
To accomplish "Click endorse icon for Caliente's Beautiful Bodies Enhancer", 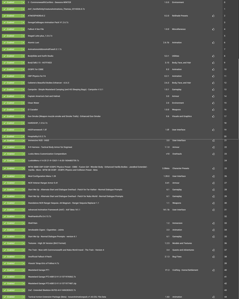I will [213, 83].
